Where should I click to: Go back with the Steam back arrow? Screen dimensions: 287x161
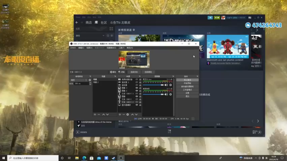pyautogui.click(x=77, y=23)
